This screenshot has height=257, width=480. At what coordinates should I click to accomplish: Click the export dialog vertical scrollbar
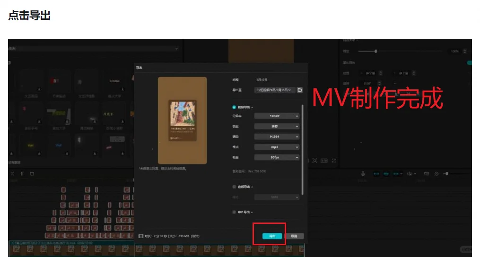(303, 150)
